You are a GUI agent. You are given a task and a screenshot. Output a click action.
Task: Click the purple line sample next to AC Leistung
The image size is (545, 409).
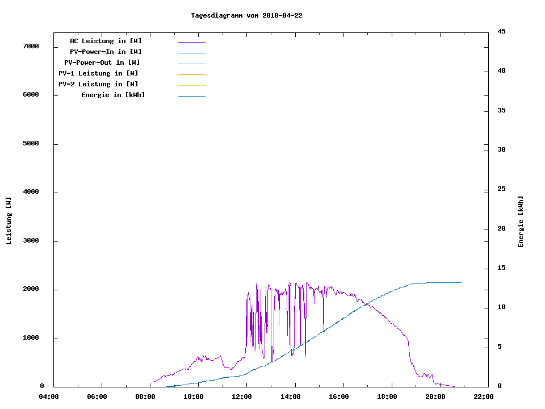pyautogui.click(x=191, y=42)
